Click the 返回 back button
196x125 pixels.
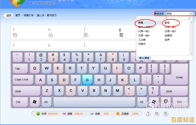(x=8, y=15)
